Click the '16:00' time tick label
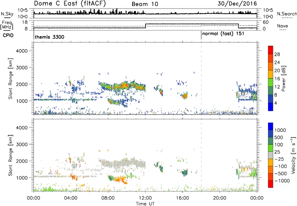The height and width of the screenshot is (206, 297). pyautogui.click(x=182, y=198)
